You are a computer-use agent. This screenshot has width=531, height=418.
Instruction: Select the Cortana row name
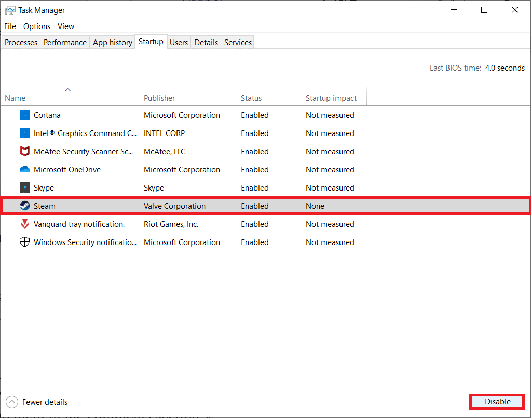tap(47, 115)
